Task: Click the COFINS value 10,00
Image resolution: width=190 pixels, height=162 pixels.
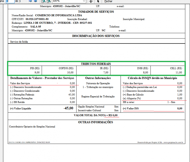Action: [x=70, y=73]
